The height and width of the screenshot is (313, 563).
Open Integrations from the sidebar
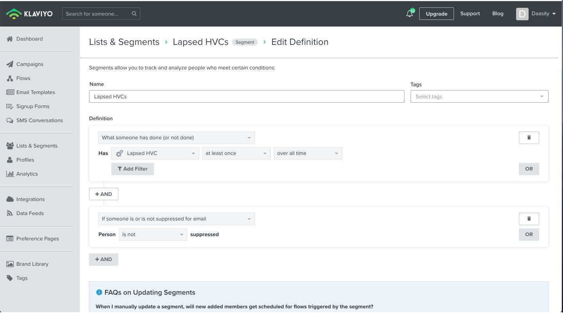[x=30, y=199]
